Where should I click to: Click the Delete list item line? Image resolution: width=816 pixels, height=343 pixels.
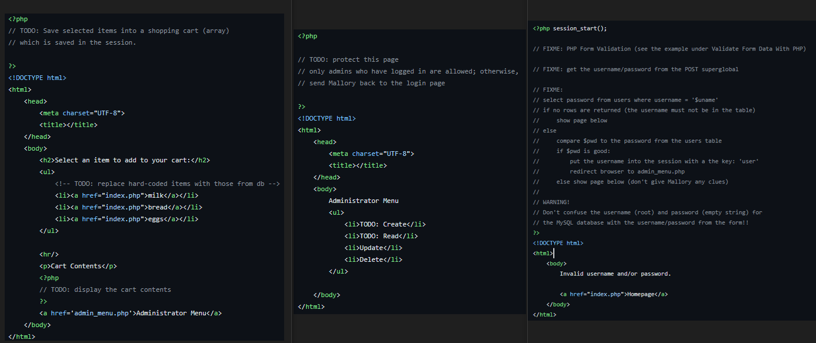click(x=373, y=259)
